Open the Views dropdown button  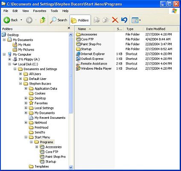click(x=136, y=20)
